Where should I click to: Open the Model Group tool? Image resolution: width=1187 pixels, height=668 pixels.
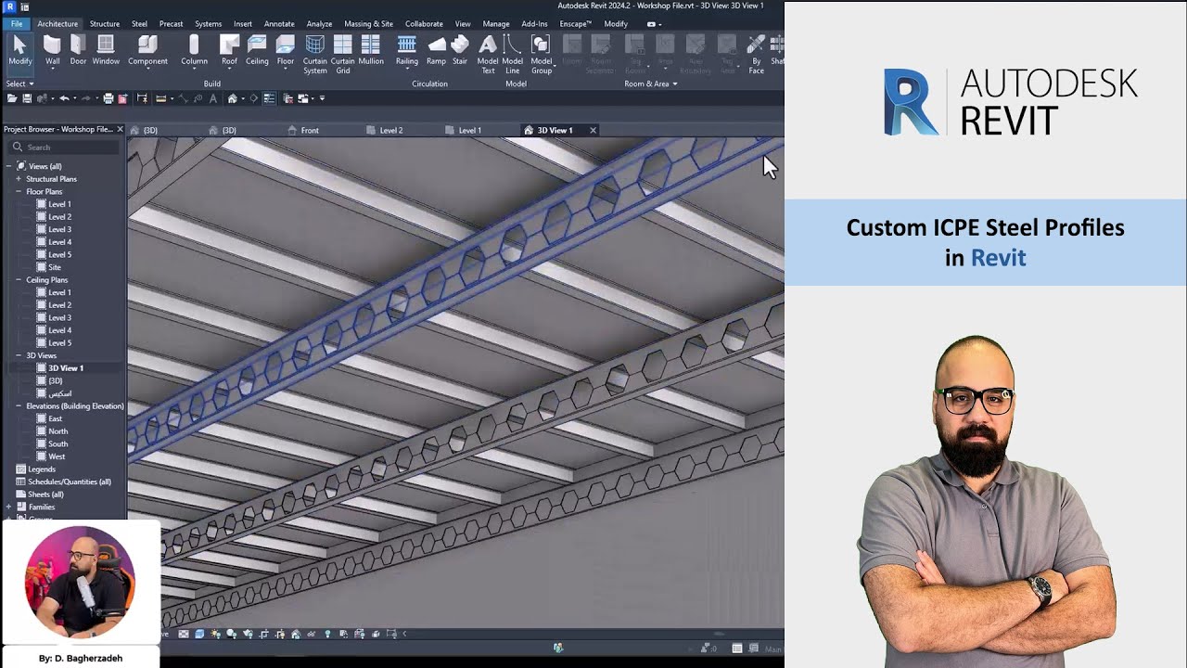point(542,55)
